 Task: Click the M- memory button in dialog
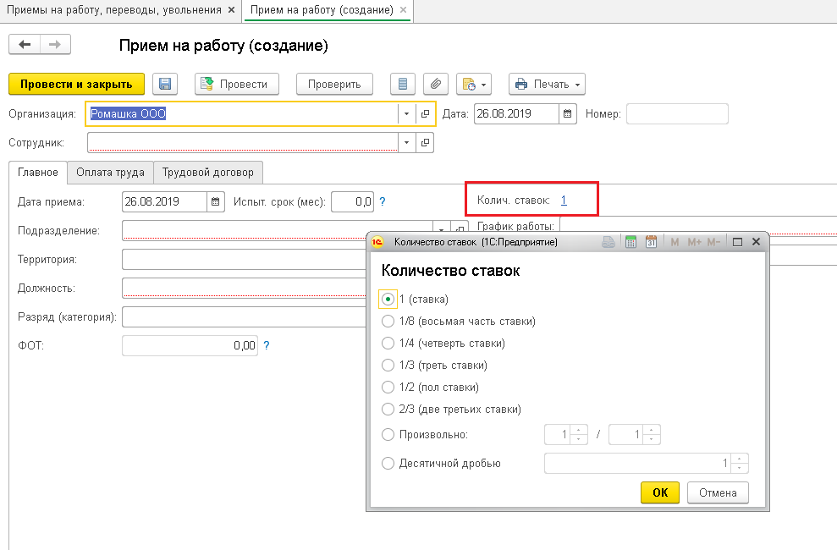pos(713,242)
